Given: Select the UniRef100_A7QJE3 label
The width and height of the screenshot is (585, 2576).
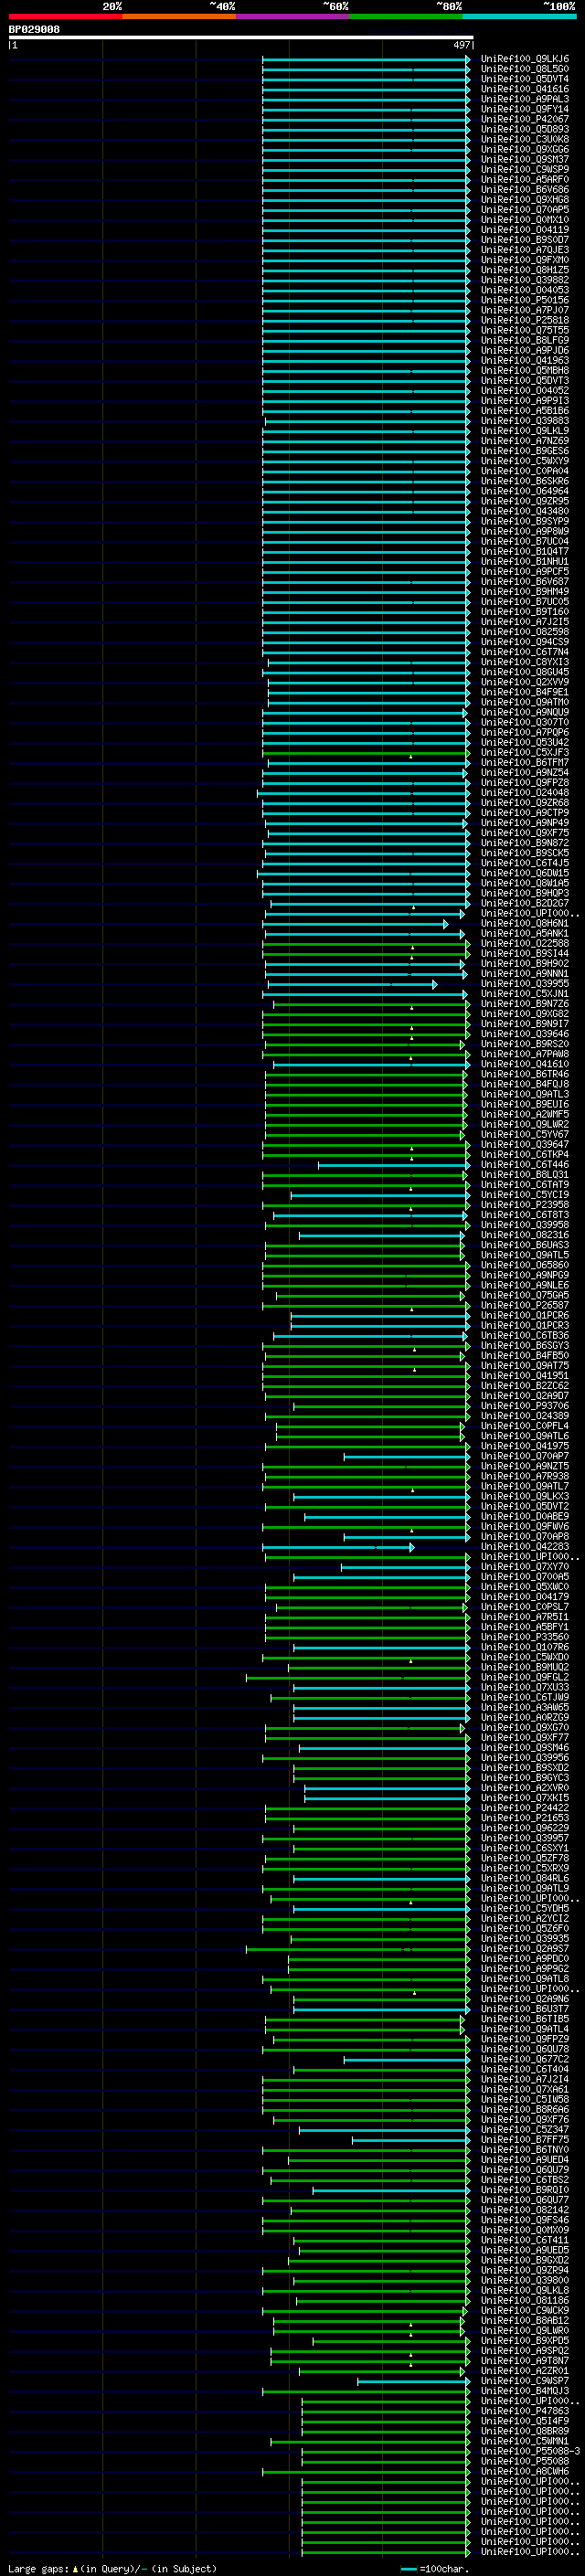Looking at the screenshot, I should point(525,250).
